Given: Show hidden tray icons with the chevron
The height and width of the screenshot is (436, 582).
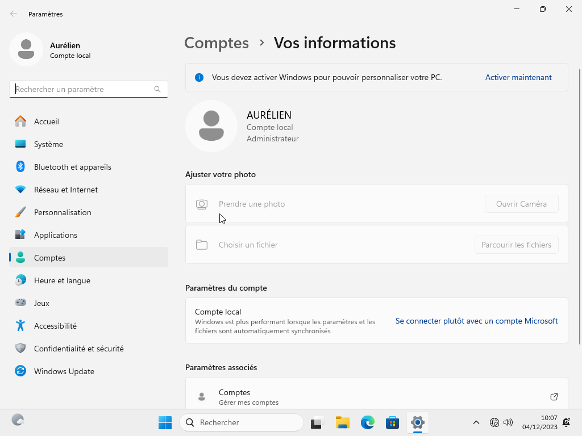Looking at the screenshot, I should coord(476,422).
